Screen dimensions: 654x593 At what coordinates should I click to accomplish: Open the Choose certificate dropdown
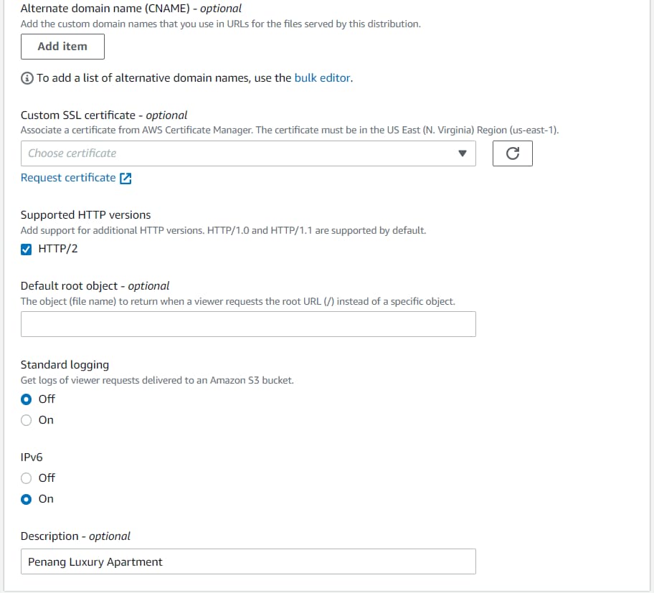click(x=248, y=153)
